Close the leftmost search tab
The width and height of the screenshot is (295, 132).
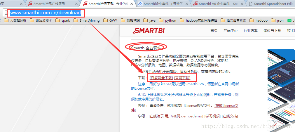coord(21,4)
